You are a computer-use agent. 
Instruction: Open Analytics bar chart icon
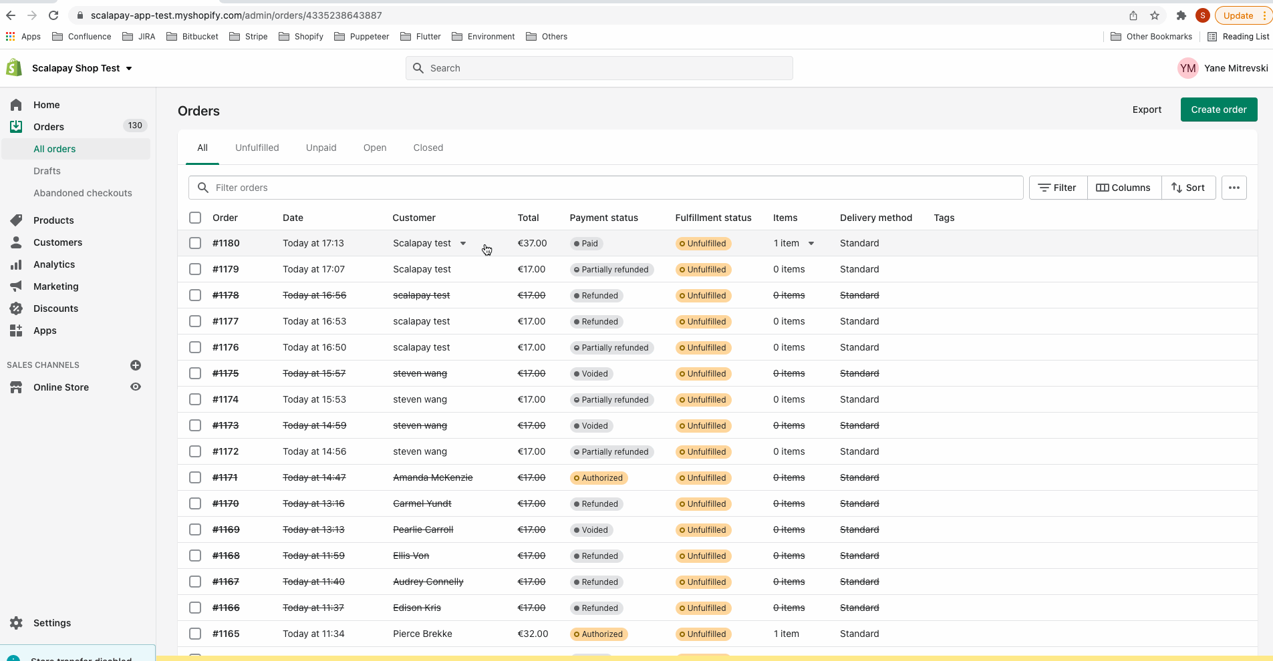click(16, 264)
